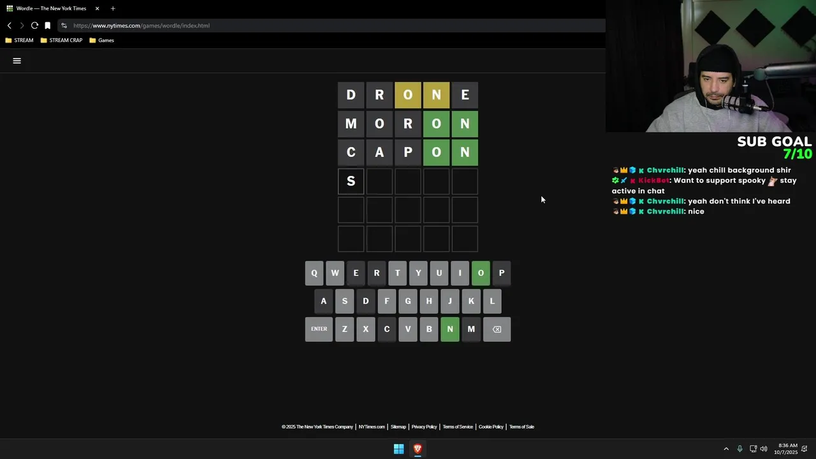Submit guess with the ENTER key

click(x=319, y=329)
